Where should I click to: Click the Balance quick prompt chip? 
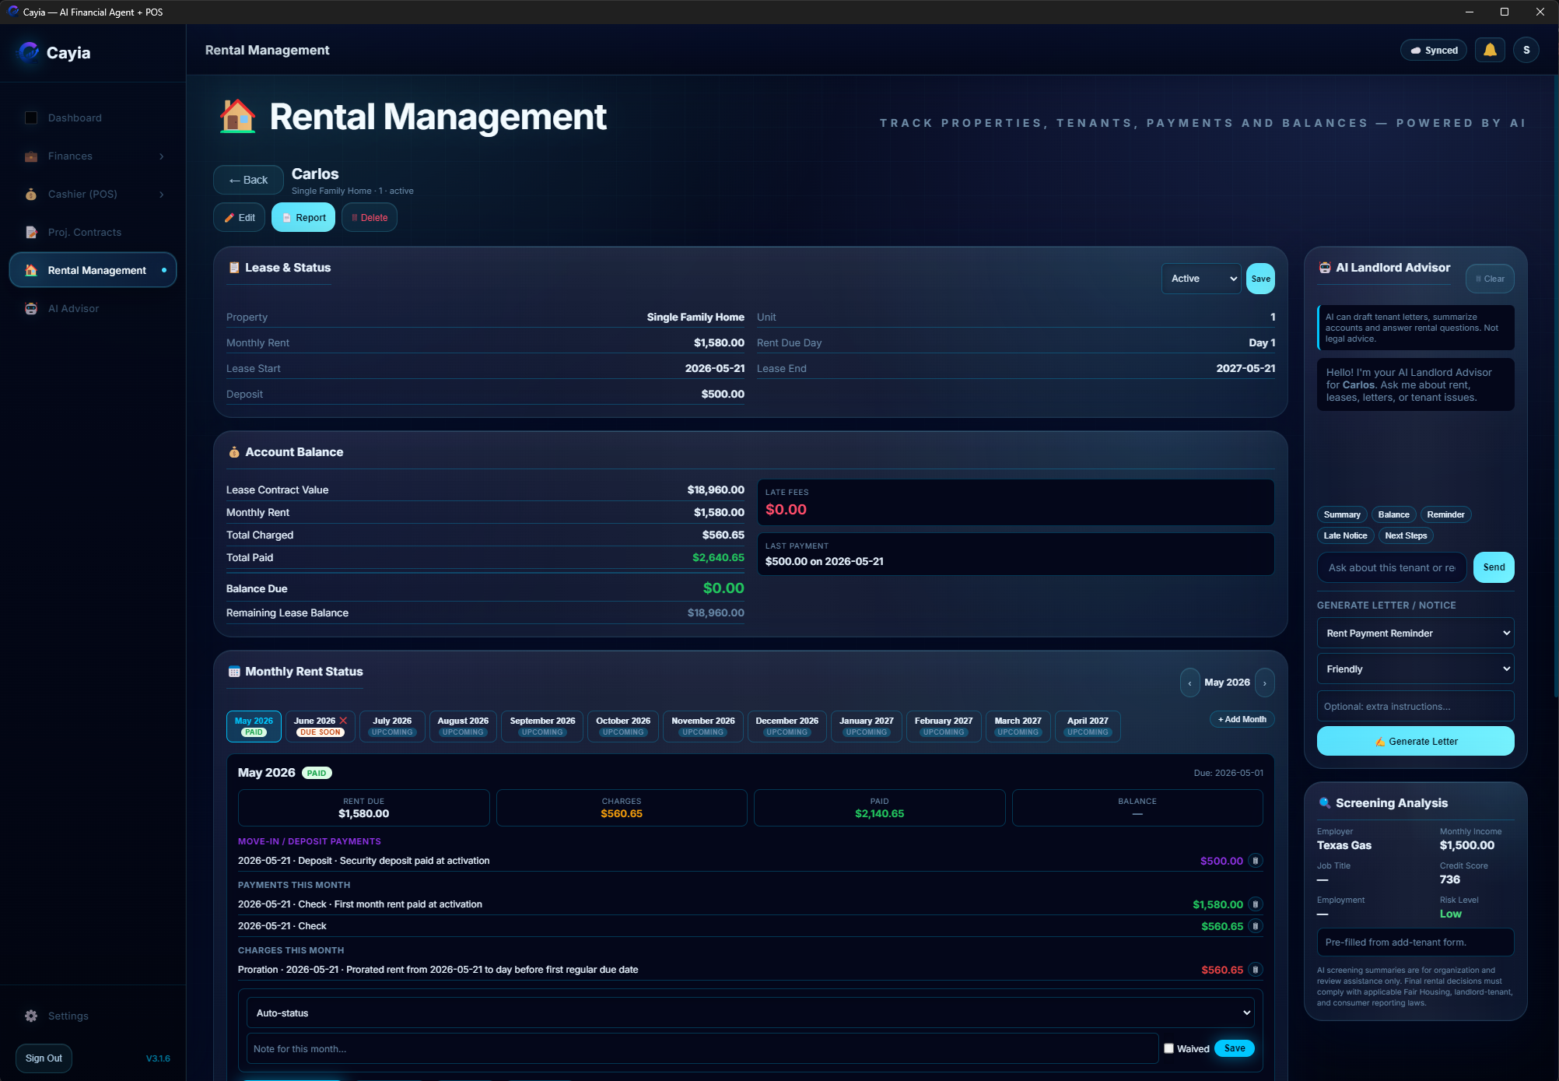coord(1393,514)
